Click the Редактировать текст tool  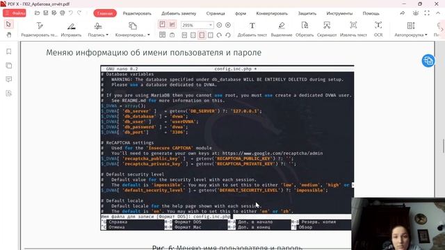coord(40,29)
